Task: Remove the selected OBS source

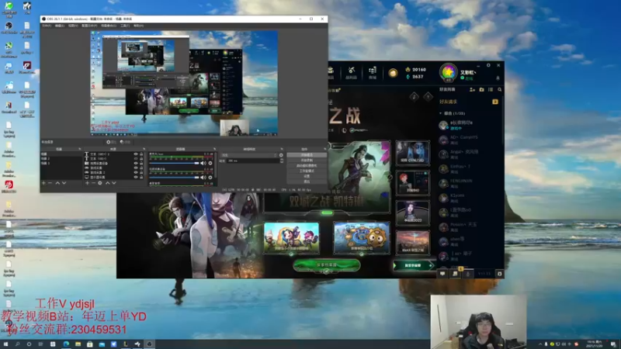Action: point(93,183)
